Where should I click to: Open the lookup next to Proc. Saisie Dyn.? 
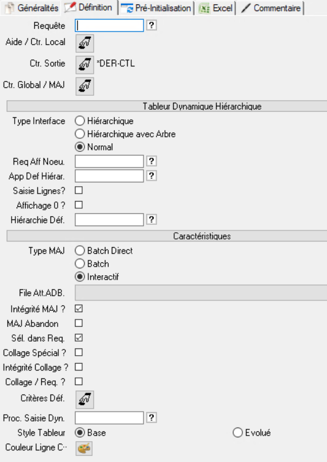(152, 418)
